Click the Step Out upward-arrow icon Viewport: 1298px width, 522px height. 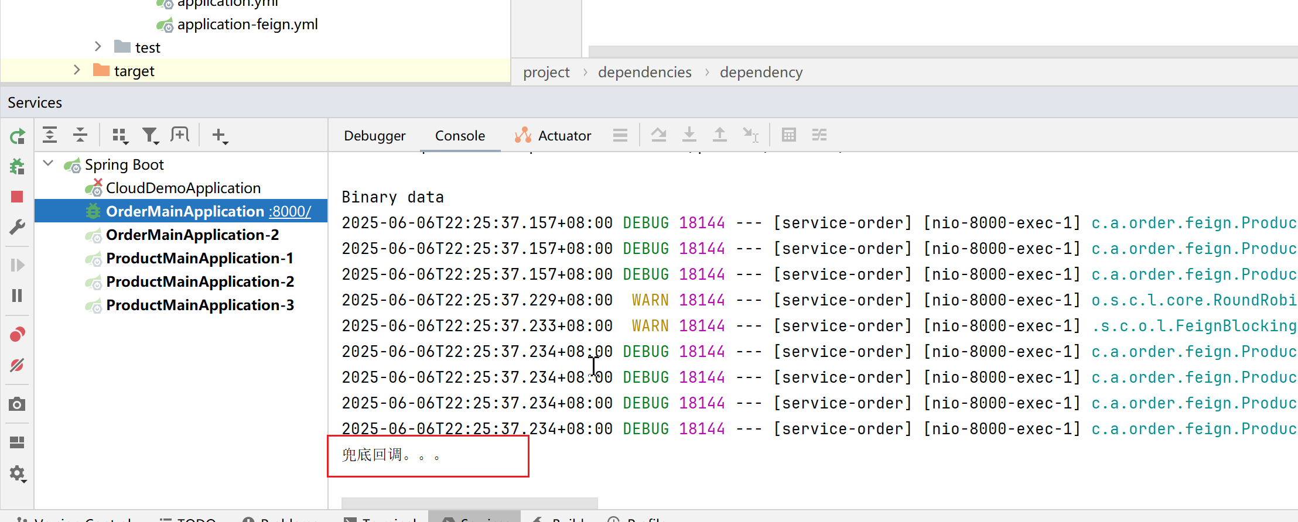(720, 135)
